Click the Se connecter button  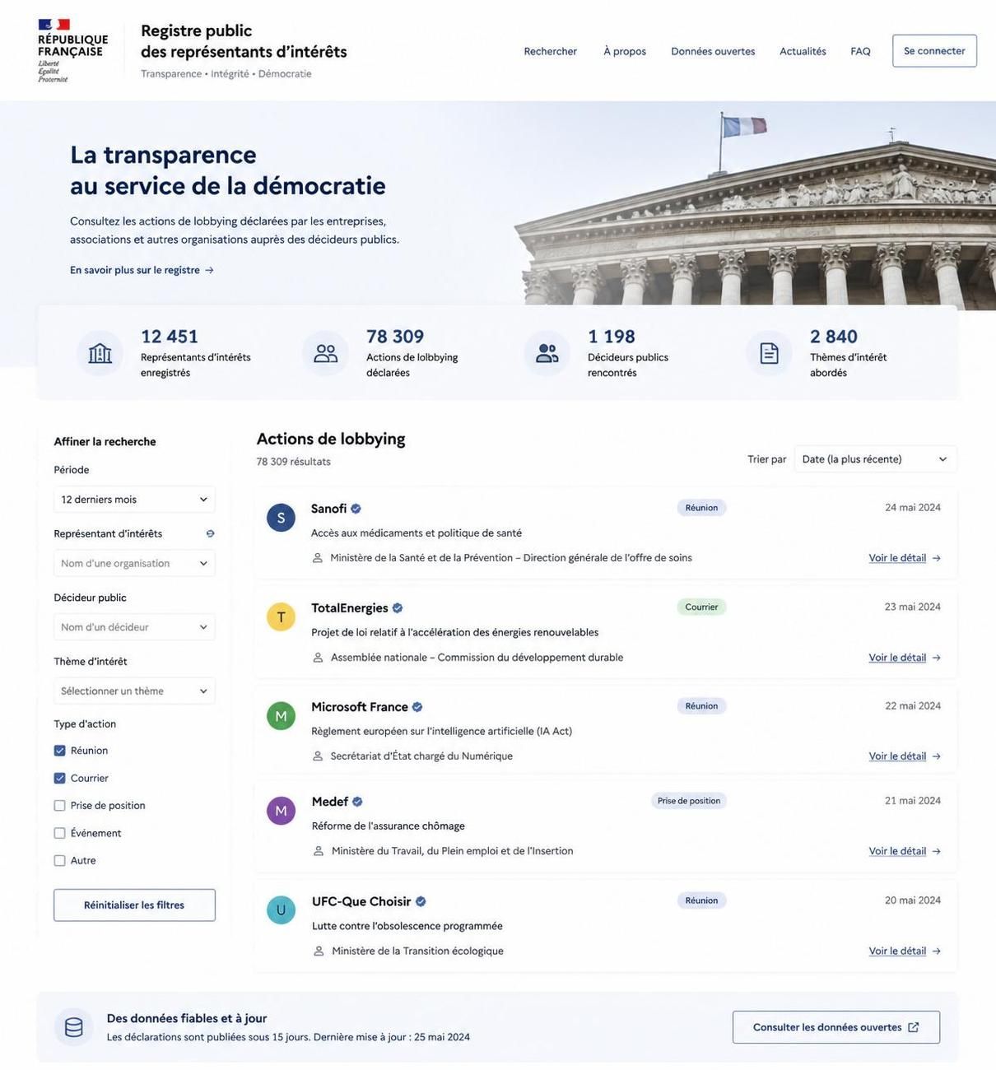click(x=934, y=51)
